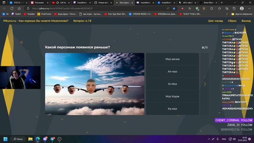Select answer Ка маз
Viewport: 254px width, 143px height.
tap(172, 109)
